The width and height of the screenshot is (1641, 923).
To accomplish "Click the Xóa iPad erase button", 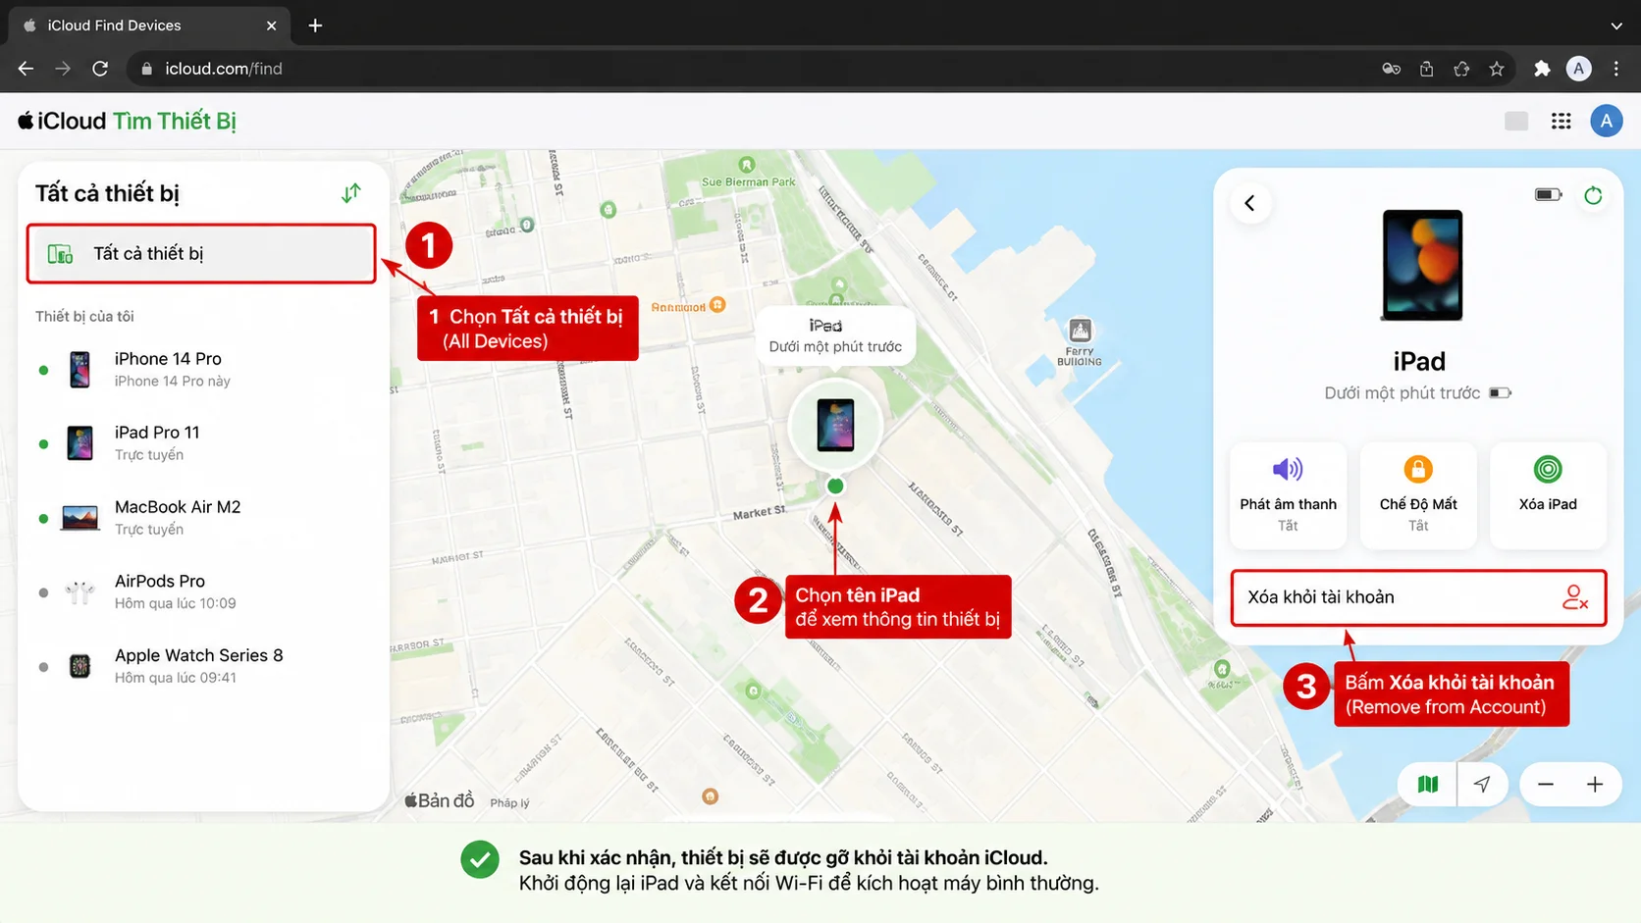I will 1548,495.
